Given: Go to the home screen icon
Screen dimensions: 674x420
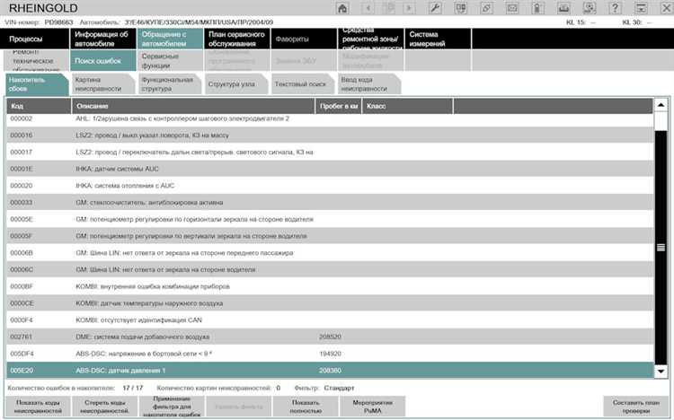Looking at the screenshot, I should point(342,8).
